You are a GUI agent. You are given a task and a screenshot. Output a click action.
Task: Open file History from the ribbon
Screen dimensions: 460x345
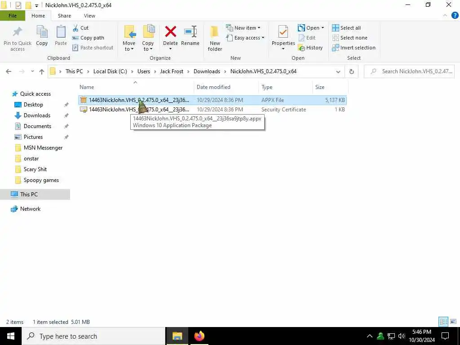point(310,48)
